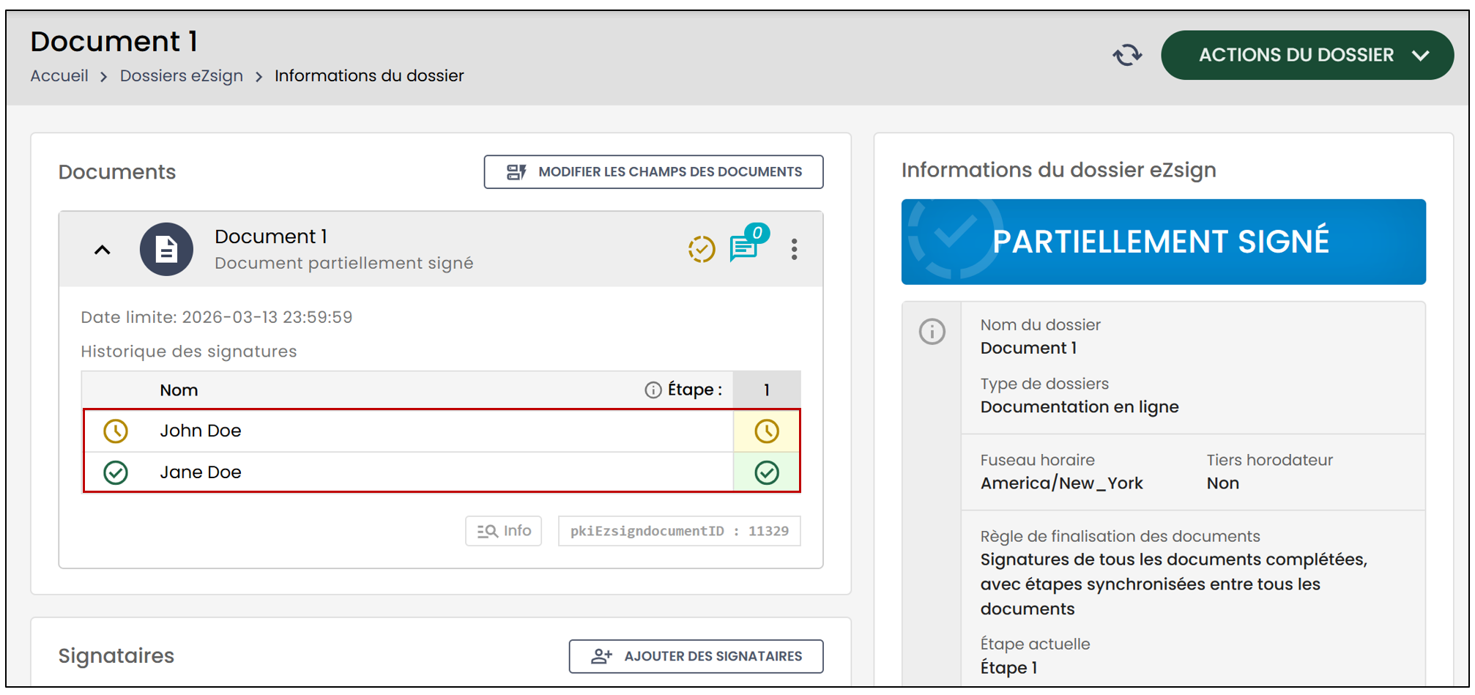
Task: Click the yellow clock in step column
Action: [x=767, y=431]
